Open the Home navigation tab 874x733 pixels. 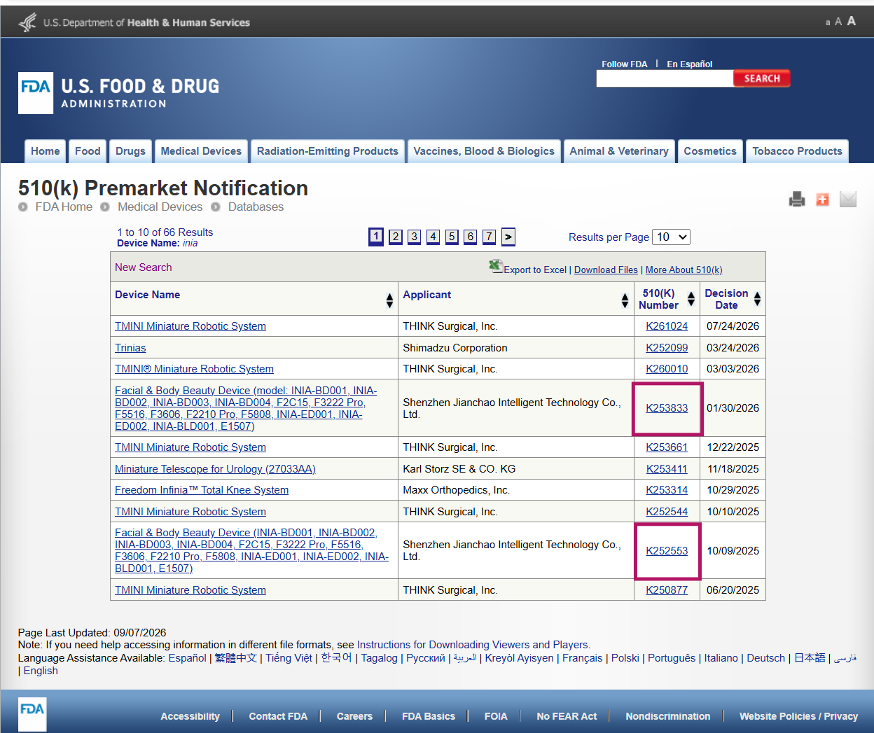(46, 151)
